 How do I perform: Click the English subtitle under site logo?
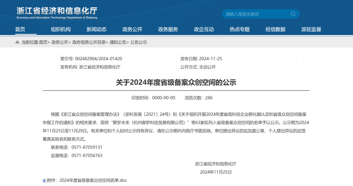click(57, 18)
